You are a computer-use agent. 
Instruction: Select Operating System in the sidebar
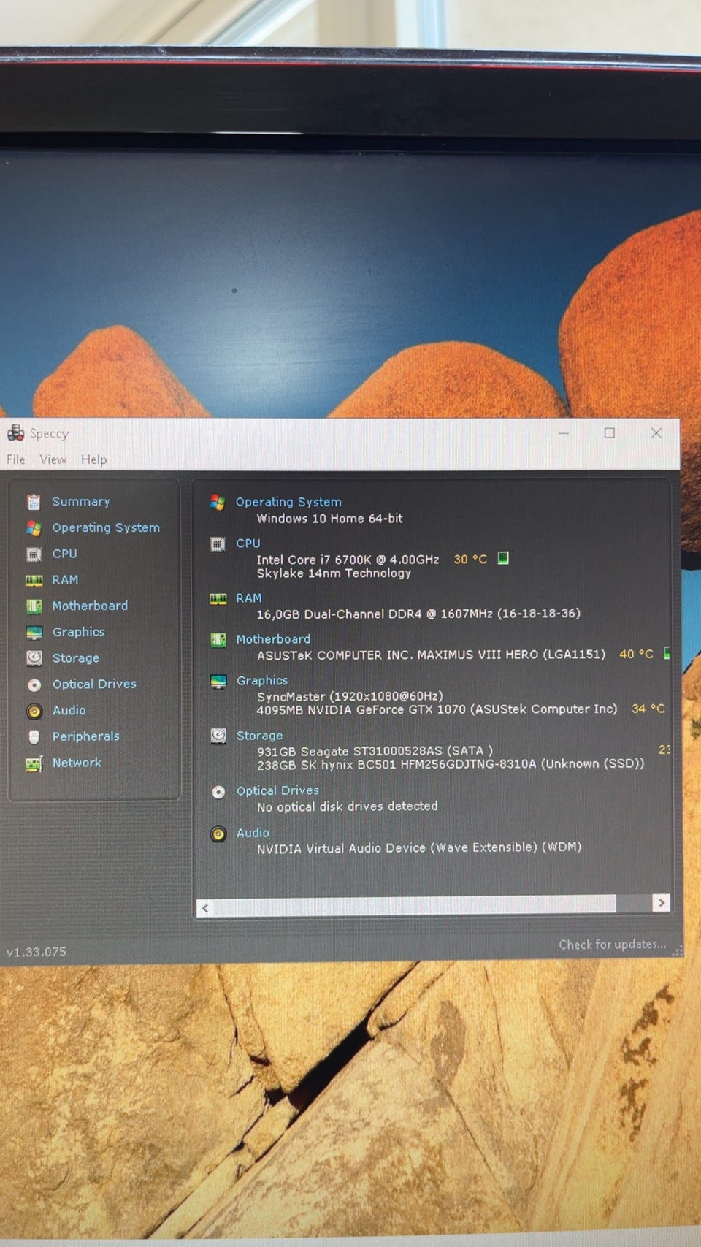106,527
